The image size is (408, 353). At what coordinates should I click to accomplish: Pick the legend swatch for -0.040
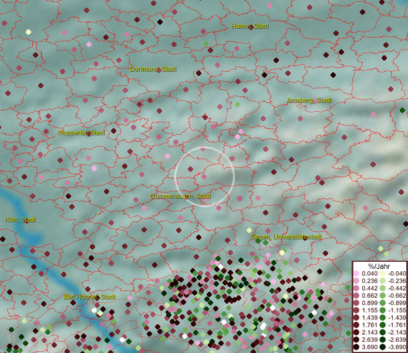point(383,274)
